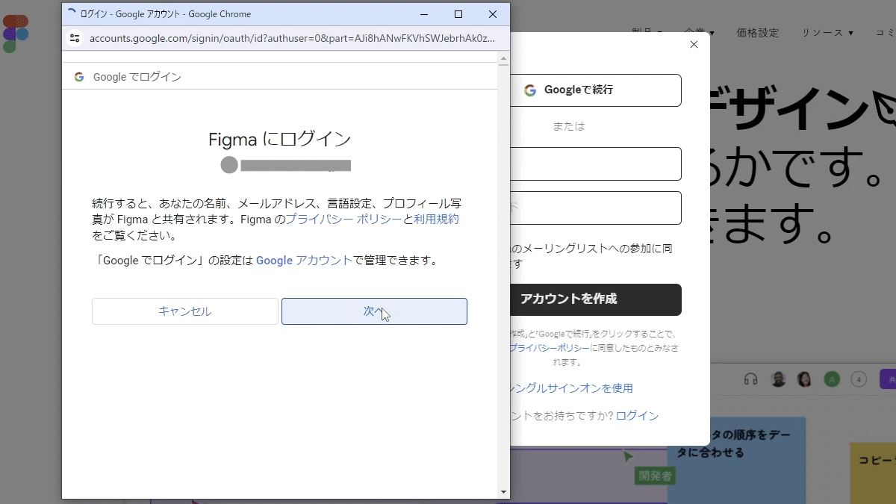The image size is (896, 504).
Task: Click Googleで続行 button in Figma signup
Action: pyautogui.click(x=596, y=90)
